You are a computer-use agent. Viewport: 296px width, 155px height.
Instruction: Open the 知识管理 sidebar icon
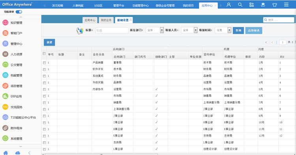point(5,23)
